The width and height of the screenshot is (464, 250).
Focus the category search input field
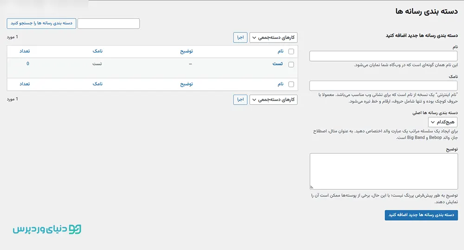tap(109, 23)
